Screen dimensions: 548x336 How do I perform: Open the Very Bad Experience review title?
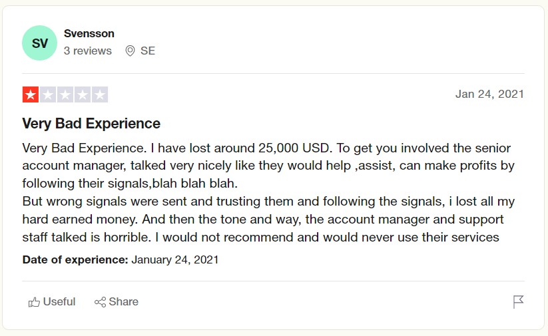(x=91, y=124)
